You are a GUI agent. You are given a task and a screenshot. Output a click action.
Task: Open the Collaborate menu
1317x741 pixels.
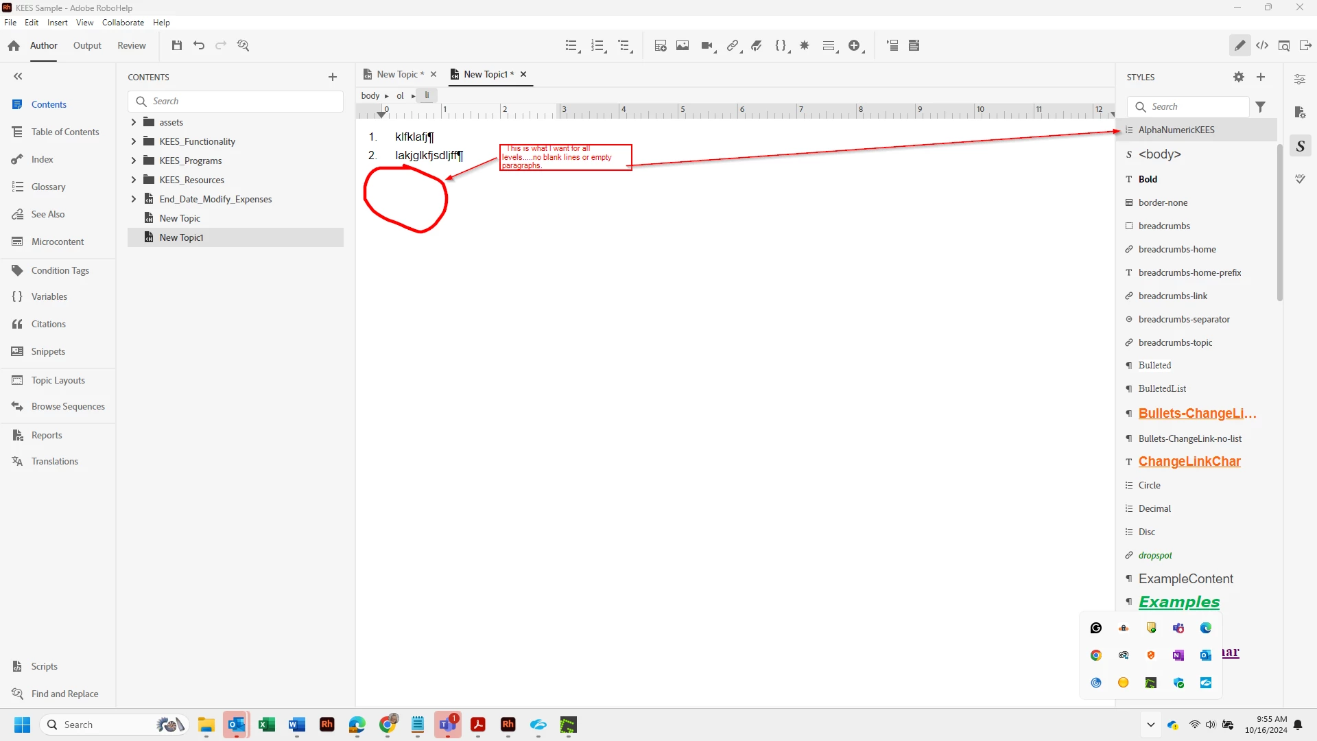(x=123, y=23)
